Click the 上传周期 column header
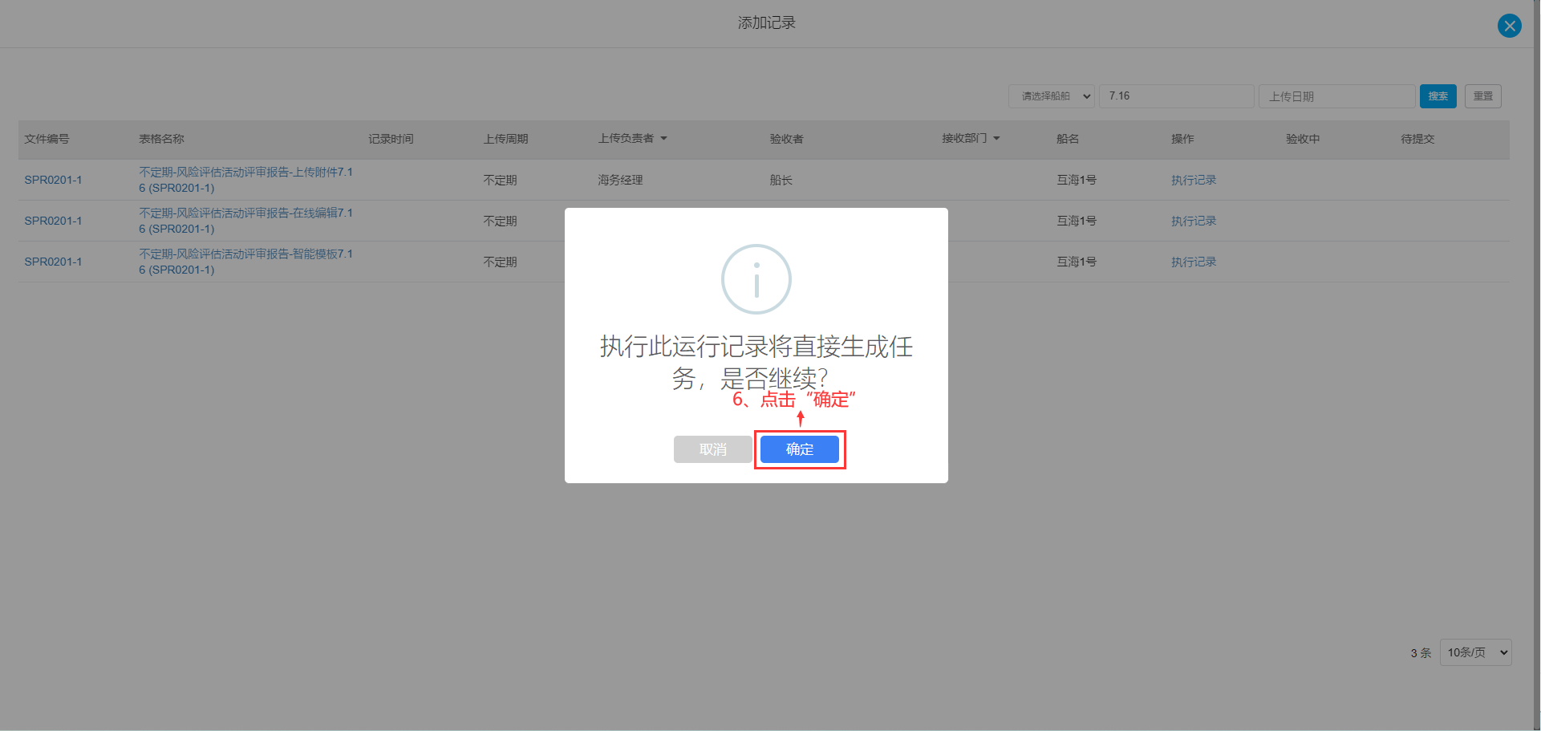The height and width of the screenshot is (731, 1541). coord(505,139)
